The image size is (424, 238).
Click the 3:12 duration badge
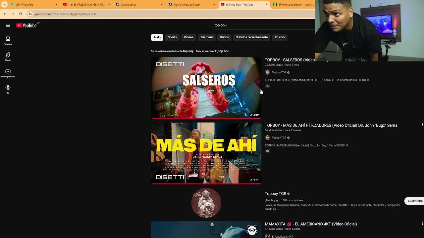(x=254, y=115)
